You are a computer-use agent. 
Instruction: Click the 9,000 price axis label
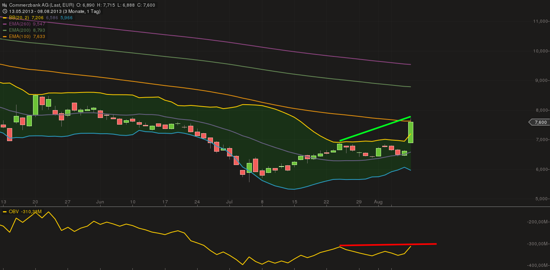[x=543, y=80]
